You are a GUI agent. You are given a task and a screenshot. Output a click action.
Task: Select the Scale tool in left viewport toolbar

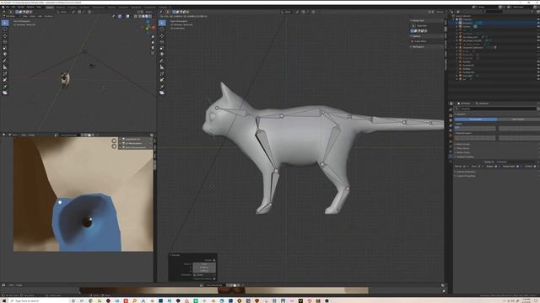[5, 48]
